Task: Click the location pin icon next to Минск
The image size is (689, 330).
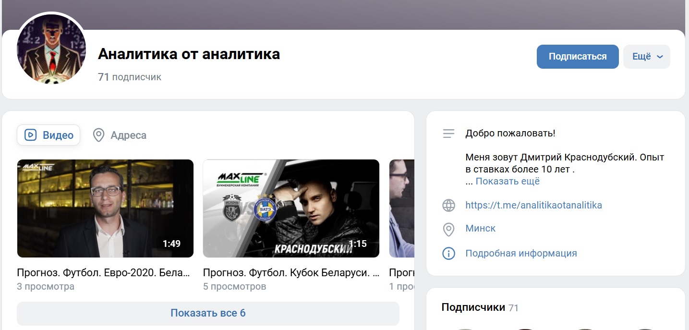Action: (x=448, y=230)
